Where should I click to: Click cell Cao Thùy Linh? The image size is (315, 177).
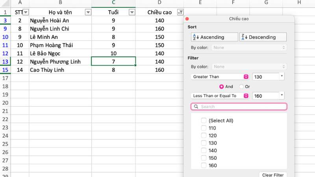(x=60, y=70)
